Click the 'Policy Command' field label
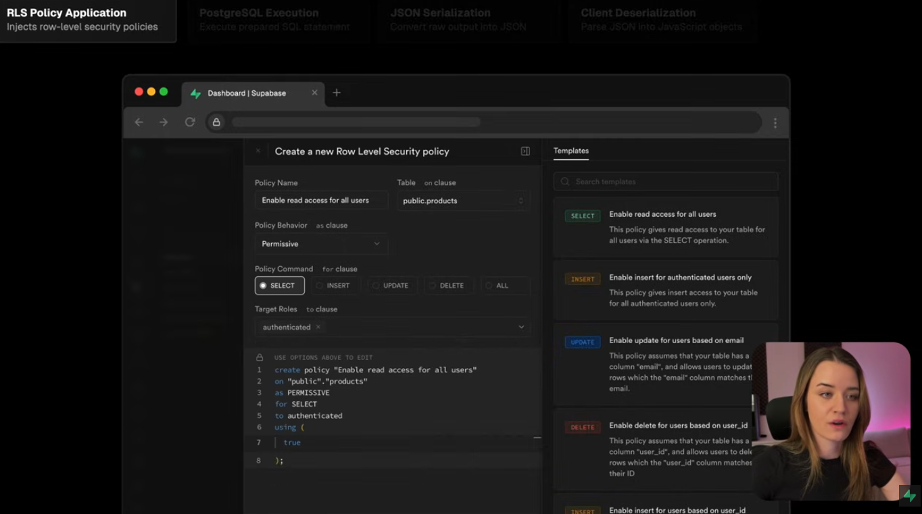Image resolution: width=922 pixels, height=514 pixels. click(x=284, y=269)
